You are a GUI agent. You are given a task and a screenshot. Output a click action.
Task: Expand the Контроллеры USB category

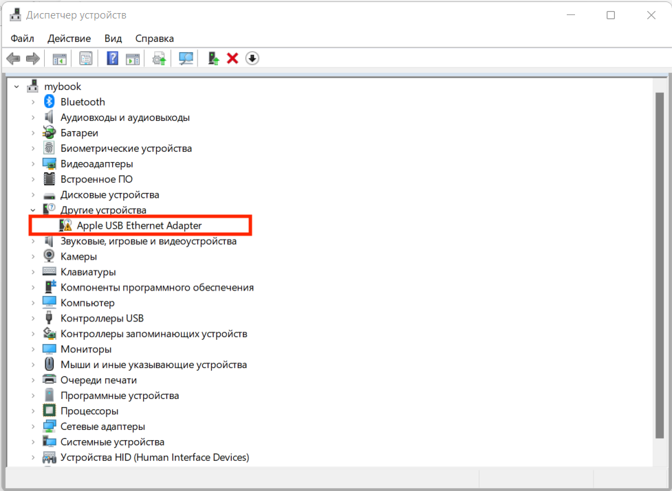coord(32,318)
